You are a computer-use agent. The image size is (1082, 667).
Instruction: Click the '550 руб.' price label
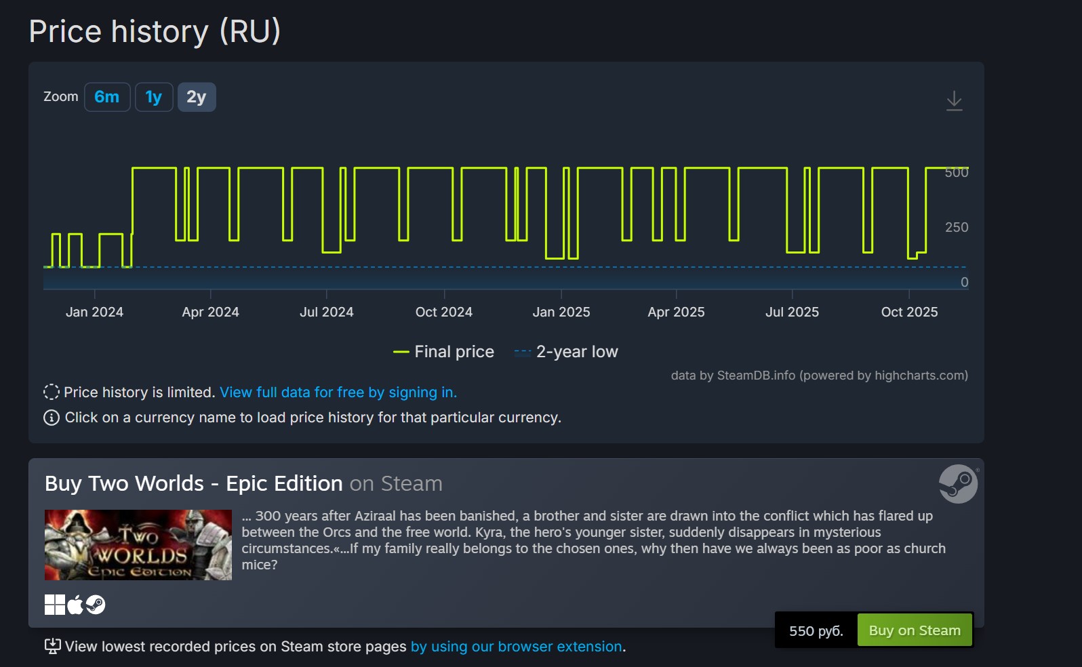click(x=816, y=631)
